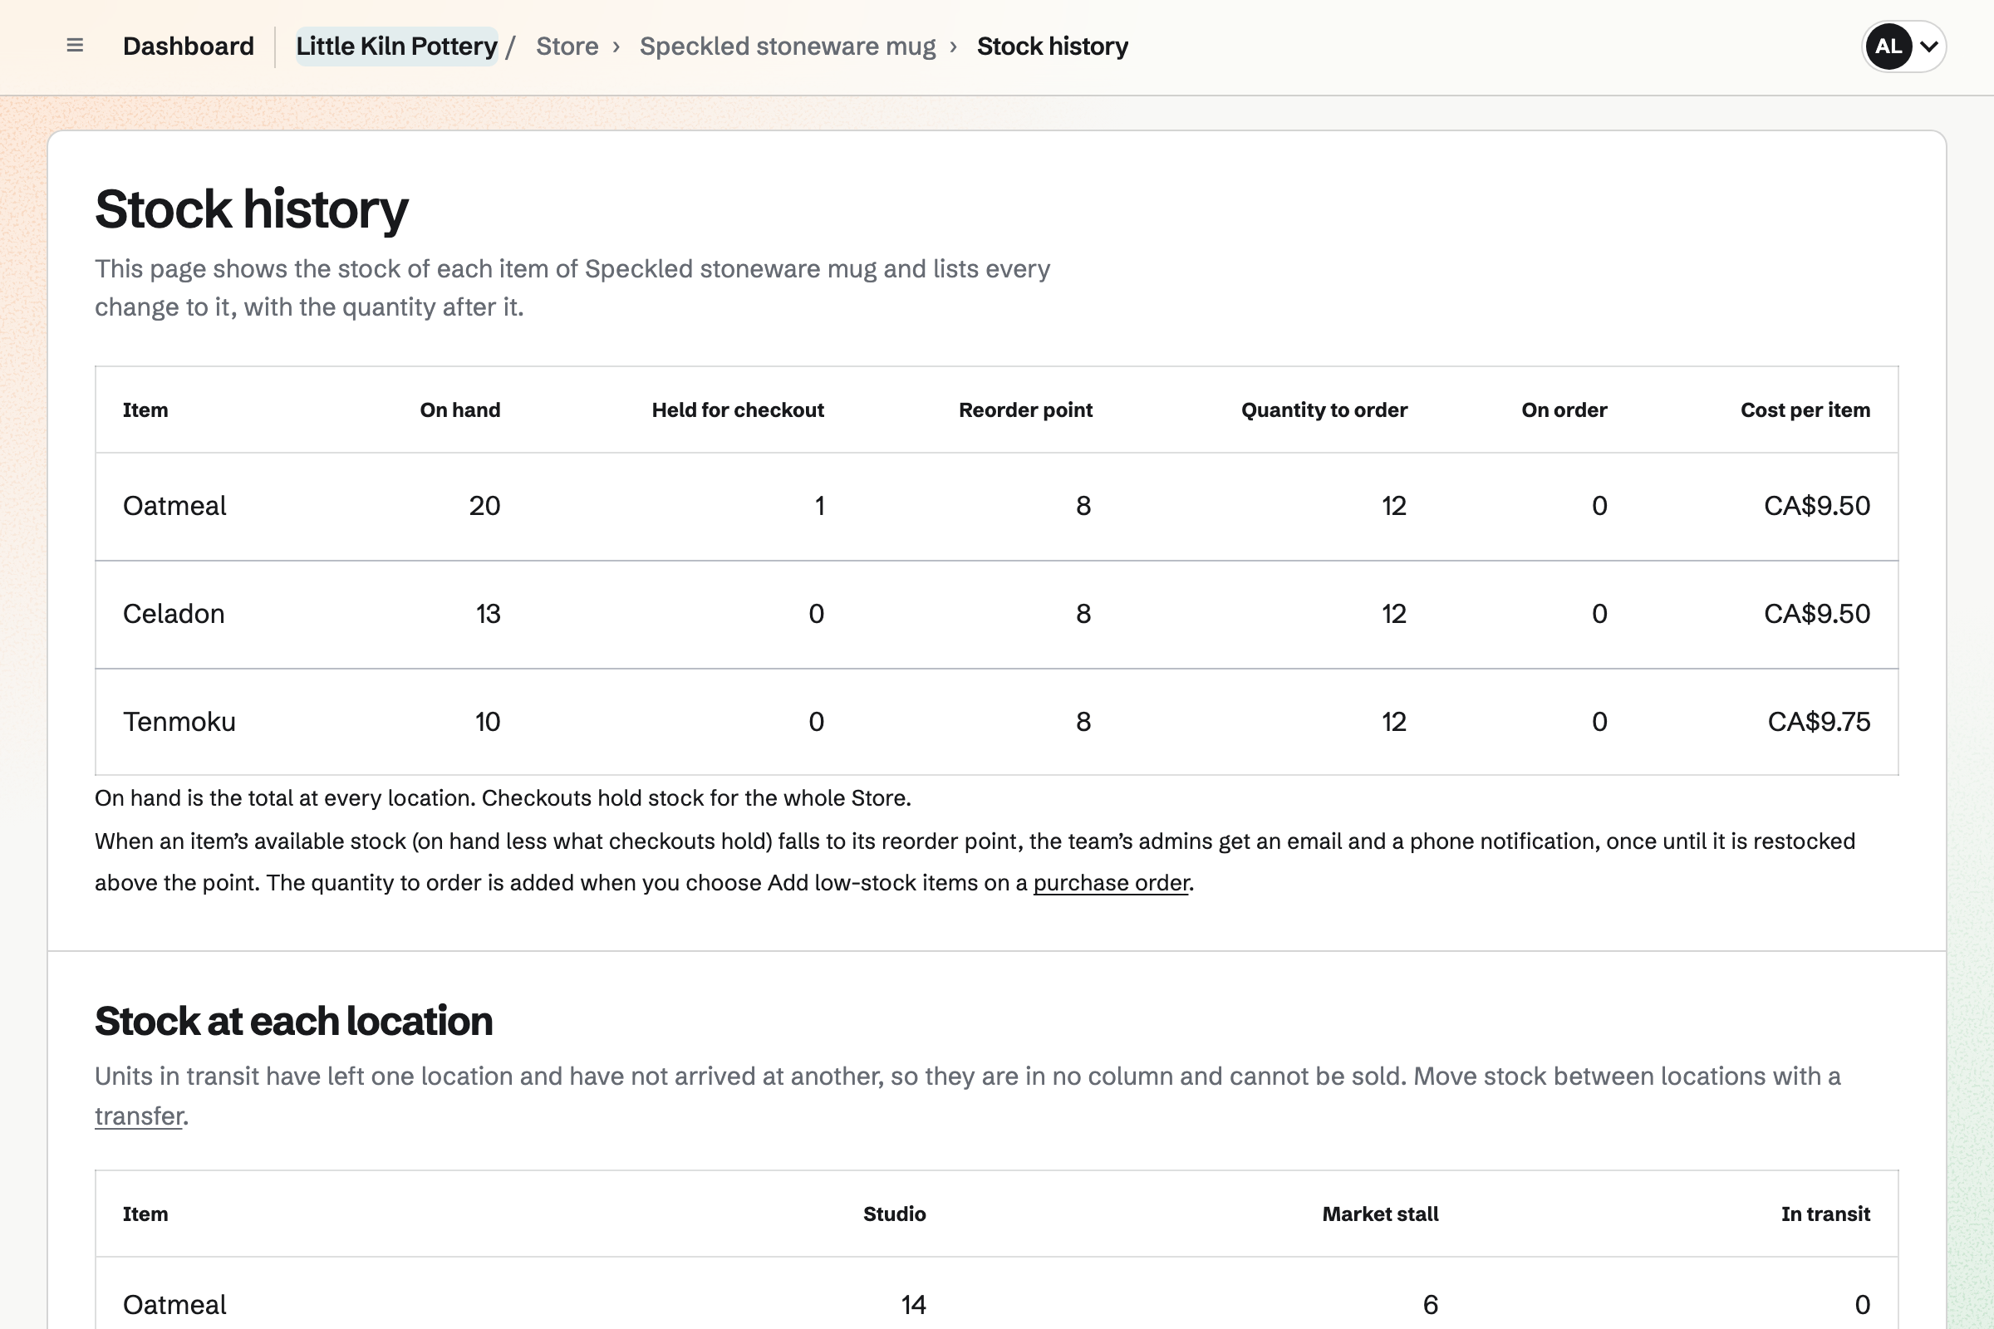Screen dimensions: 1994x1329
Task: Click the Stock history page title
Action: [252, 209]
